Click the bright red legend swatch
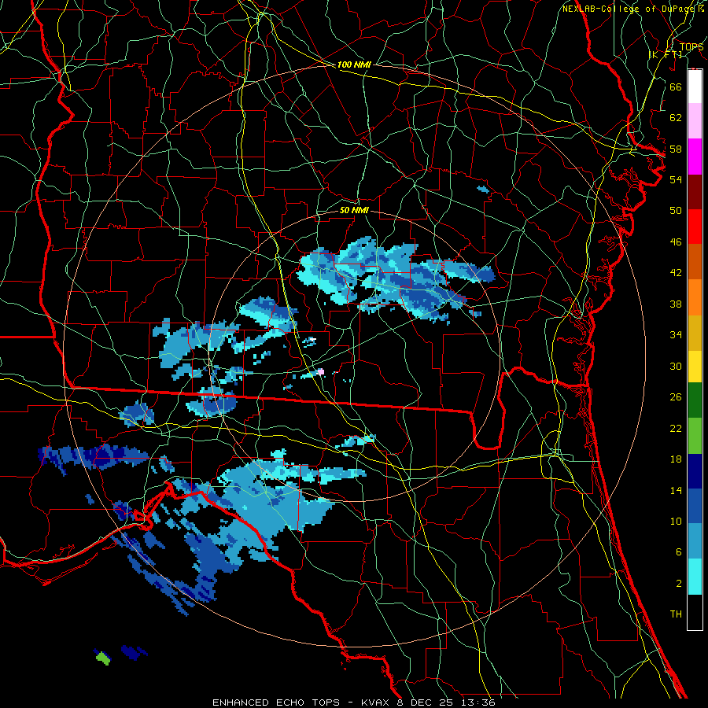Viewport: 708px width, 708px height. [695, 227]
